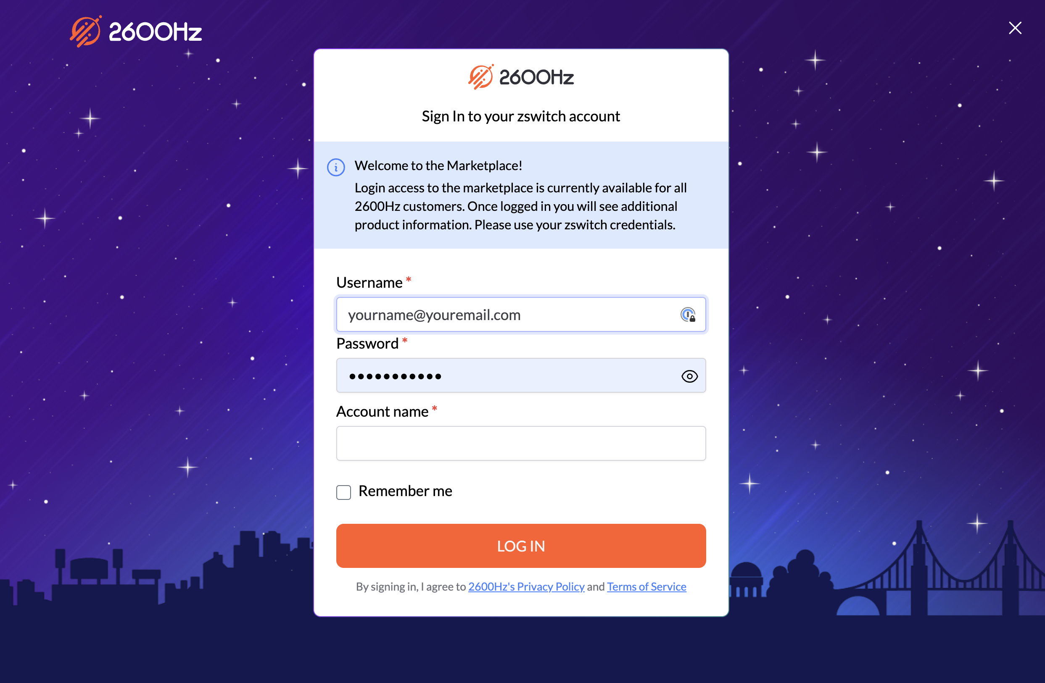1045x683 pixels.
Task: Open the Terms of Service link
Action: 647,586
